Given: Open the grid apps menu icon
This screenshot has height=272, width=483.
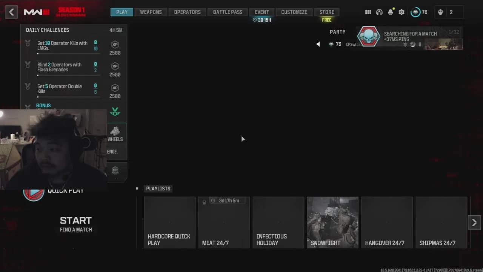Looking at the screenshot, I should coord(368,12).
